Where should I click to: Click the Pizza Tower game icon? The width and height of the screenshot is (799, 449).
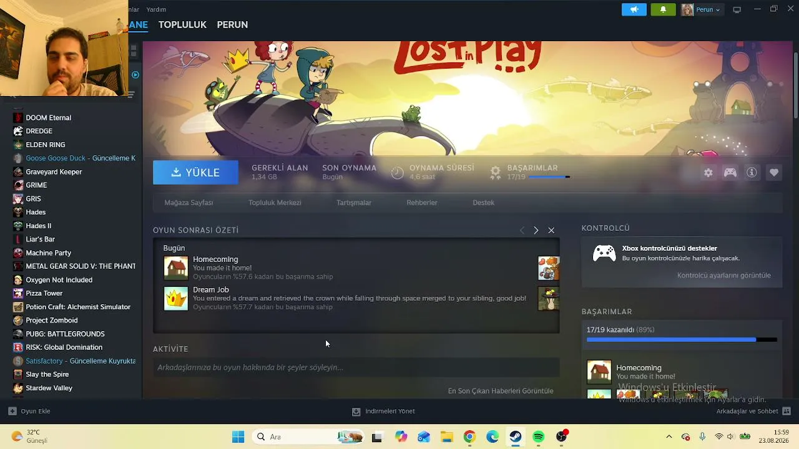coord(18,293)
